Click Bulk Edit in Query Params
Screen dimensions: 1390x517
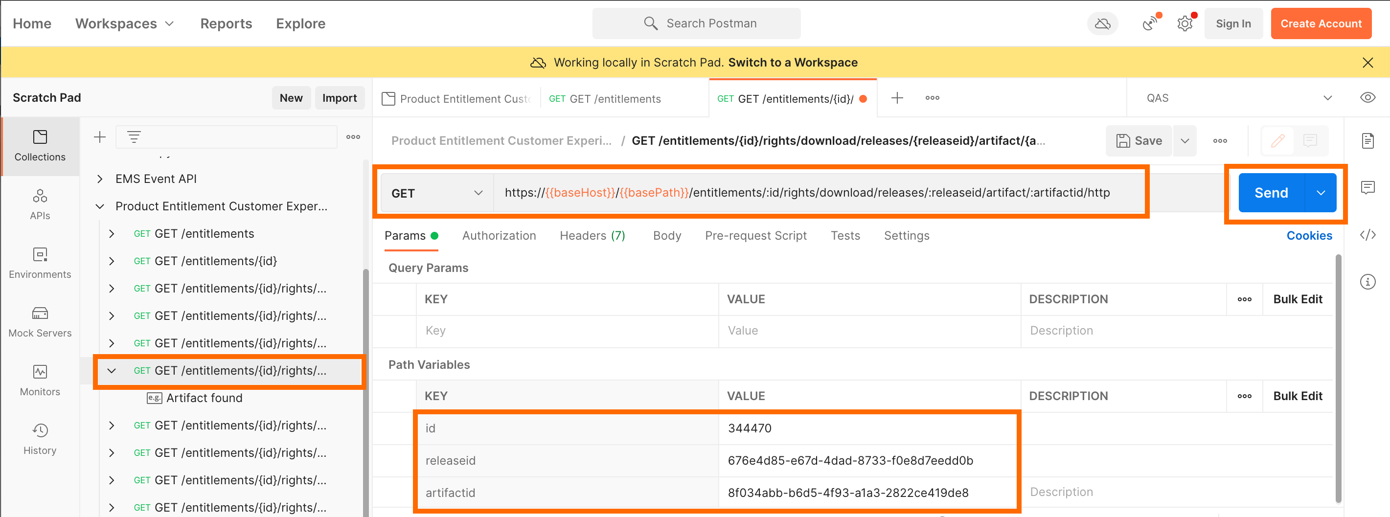pos(1297,299)
